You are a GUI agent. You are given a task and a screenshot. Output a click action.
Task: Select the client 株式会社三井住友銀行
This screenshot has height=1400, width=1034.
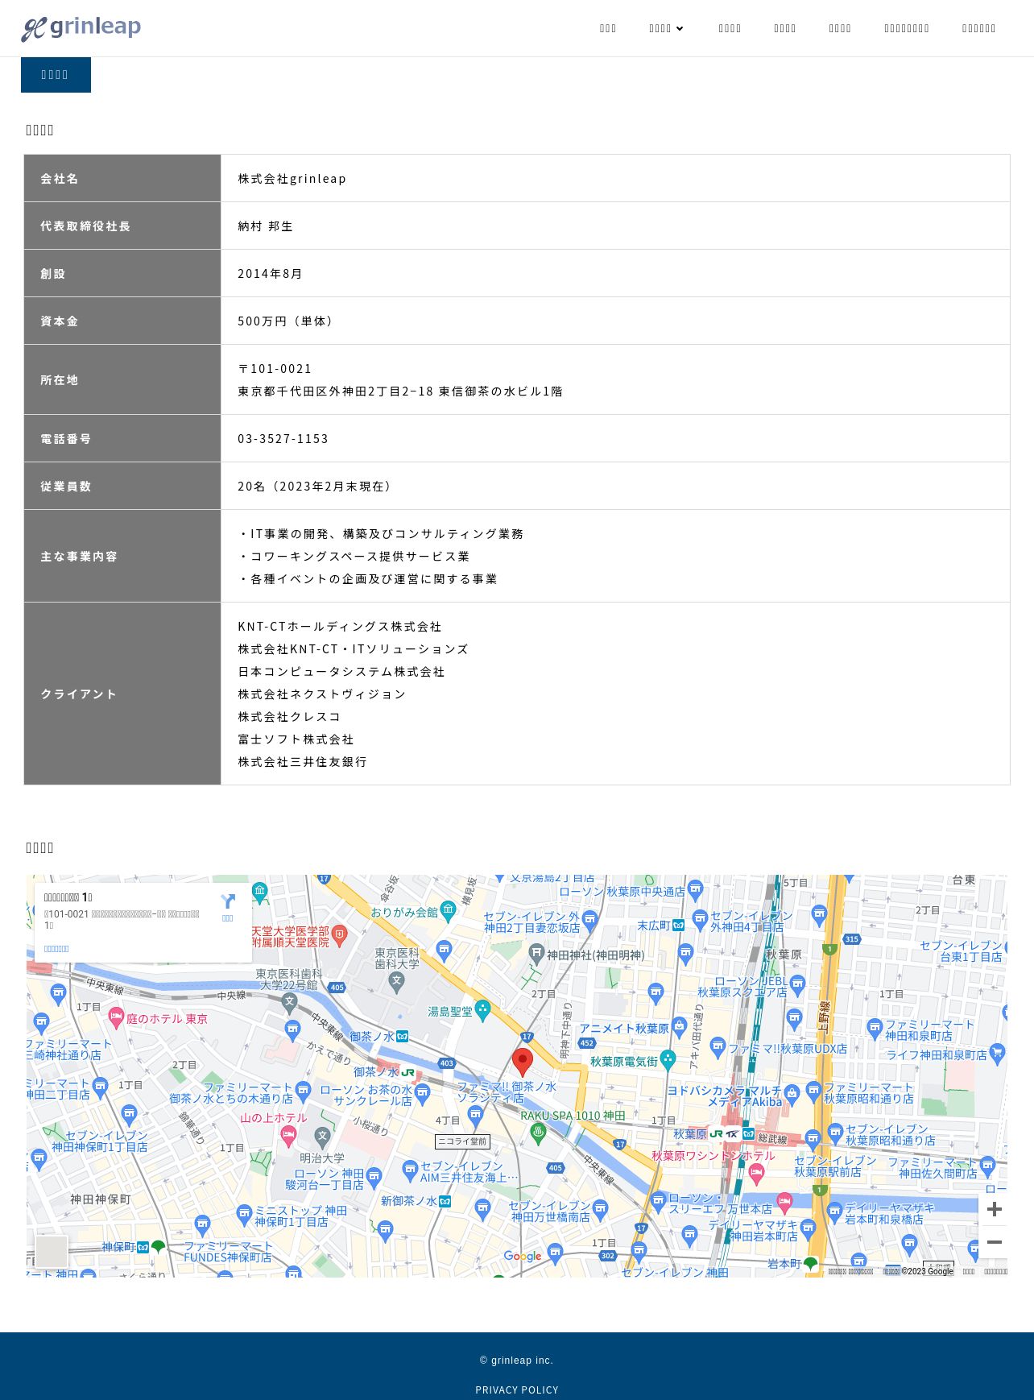pos(302,762)
